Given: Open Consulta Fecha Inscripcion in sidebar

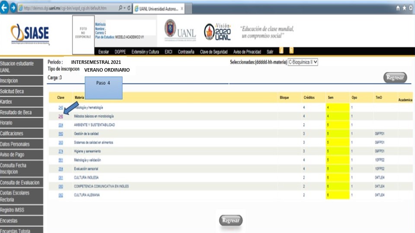Looking at the screenshot, I should coord(22,169).
